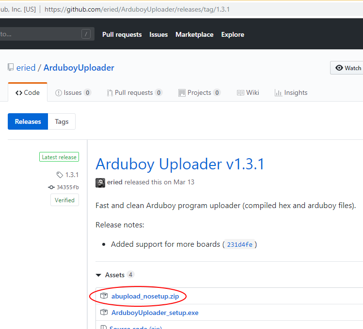Click the slash shortcut key in search box
Image resolution: width=363 pixels, height=329 pixels.
(x=86, y=34)
